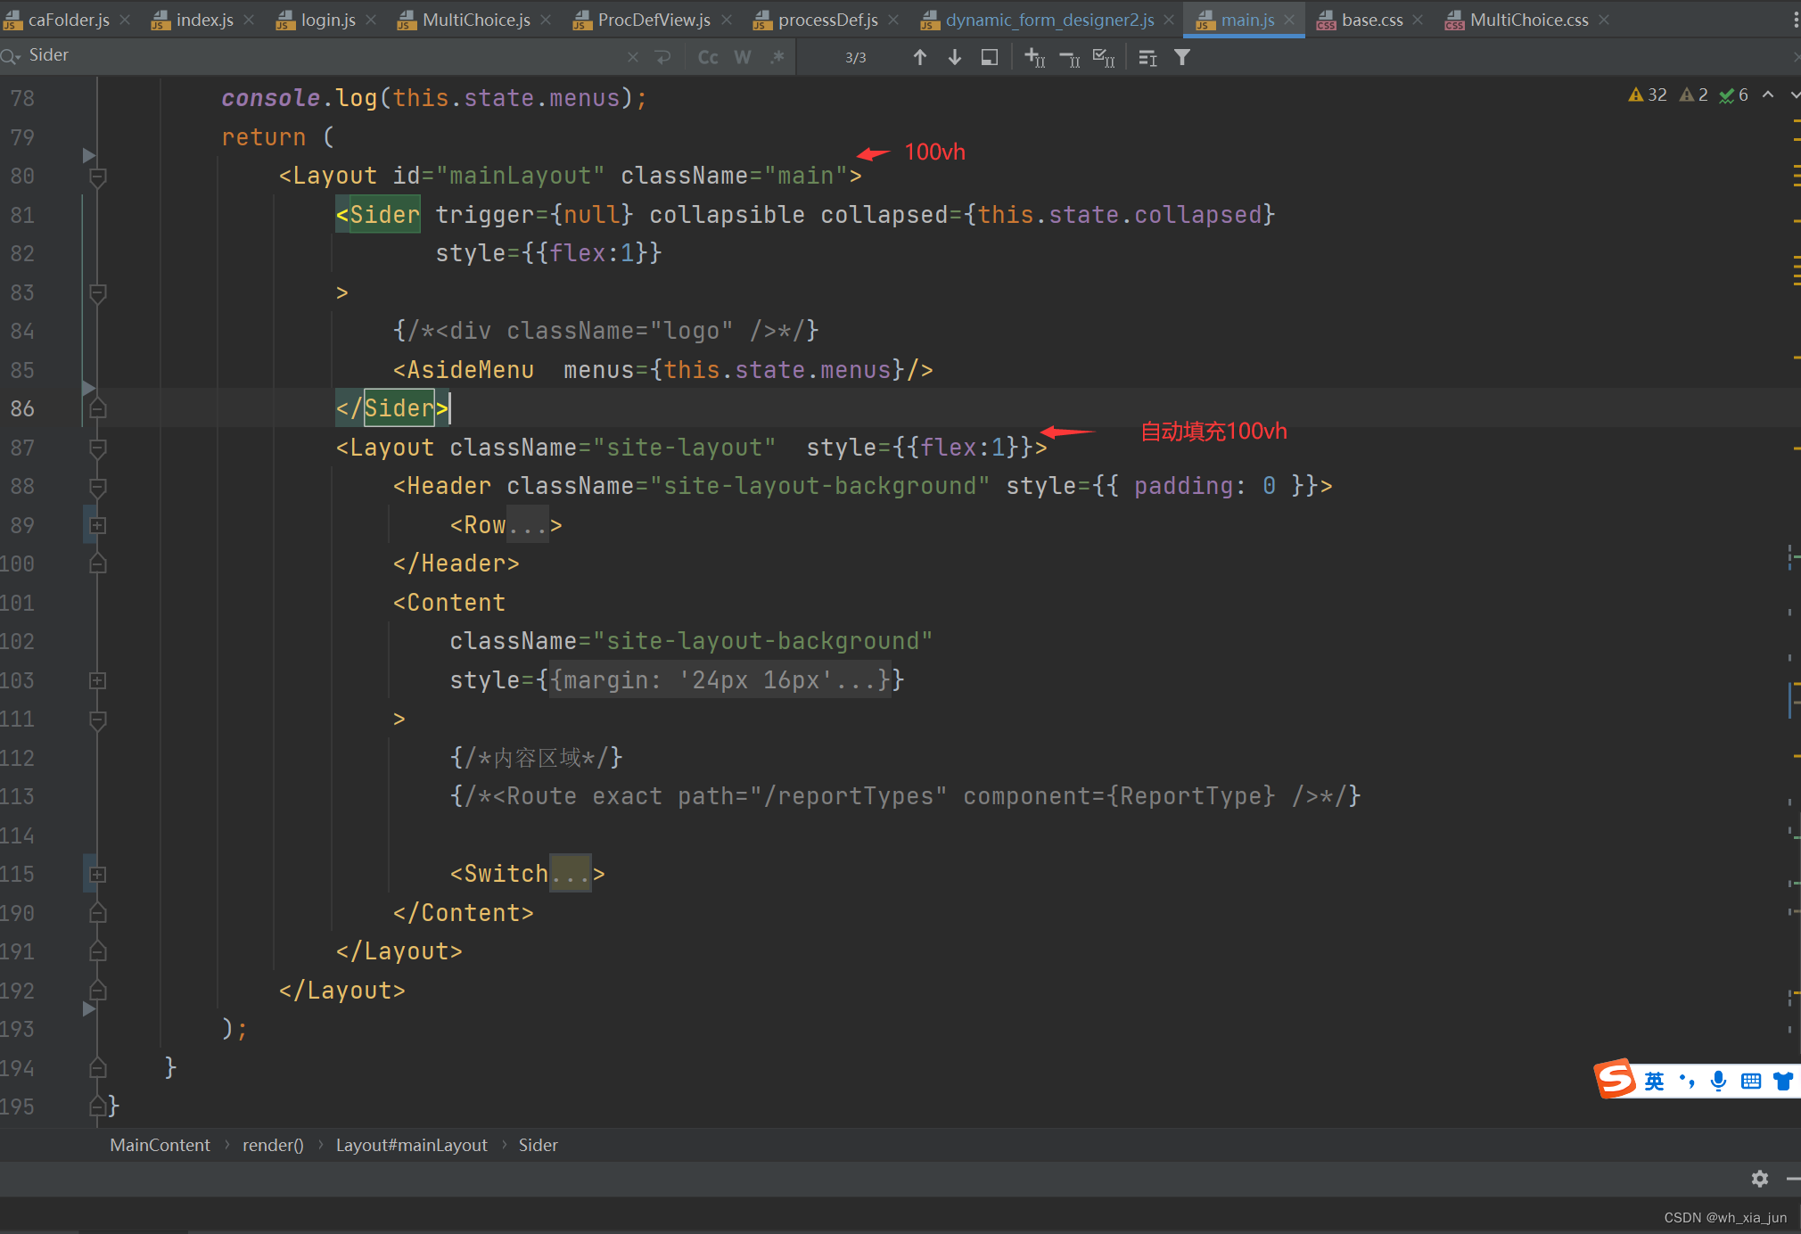Open search filter funnel icon

point(1182,58)
